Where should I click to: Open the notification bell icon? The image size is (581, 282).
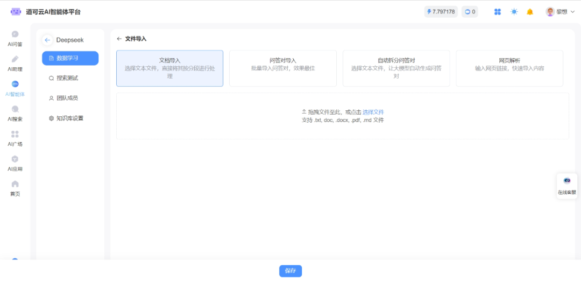click(x=530, y=12)
